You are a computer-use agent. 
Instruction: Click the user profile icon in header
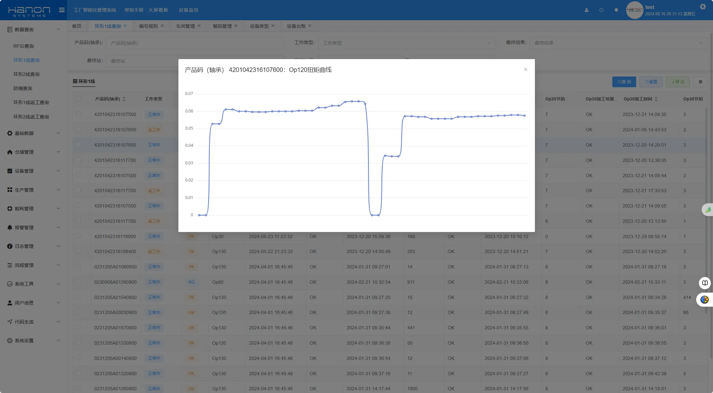(586, 10)
